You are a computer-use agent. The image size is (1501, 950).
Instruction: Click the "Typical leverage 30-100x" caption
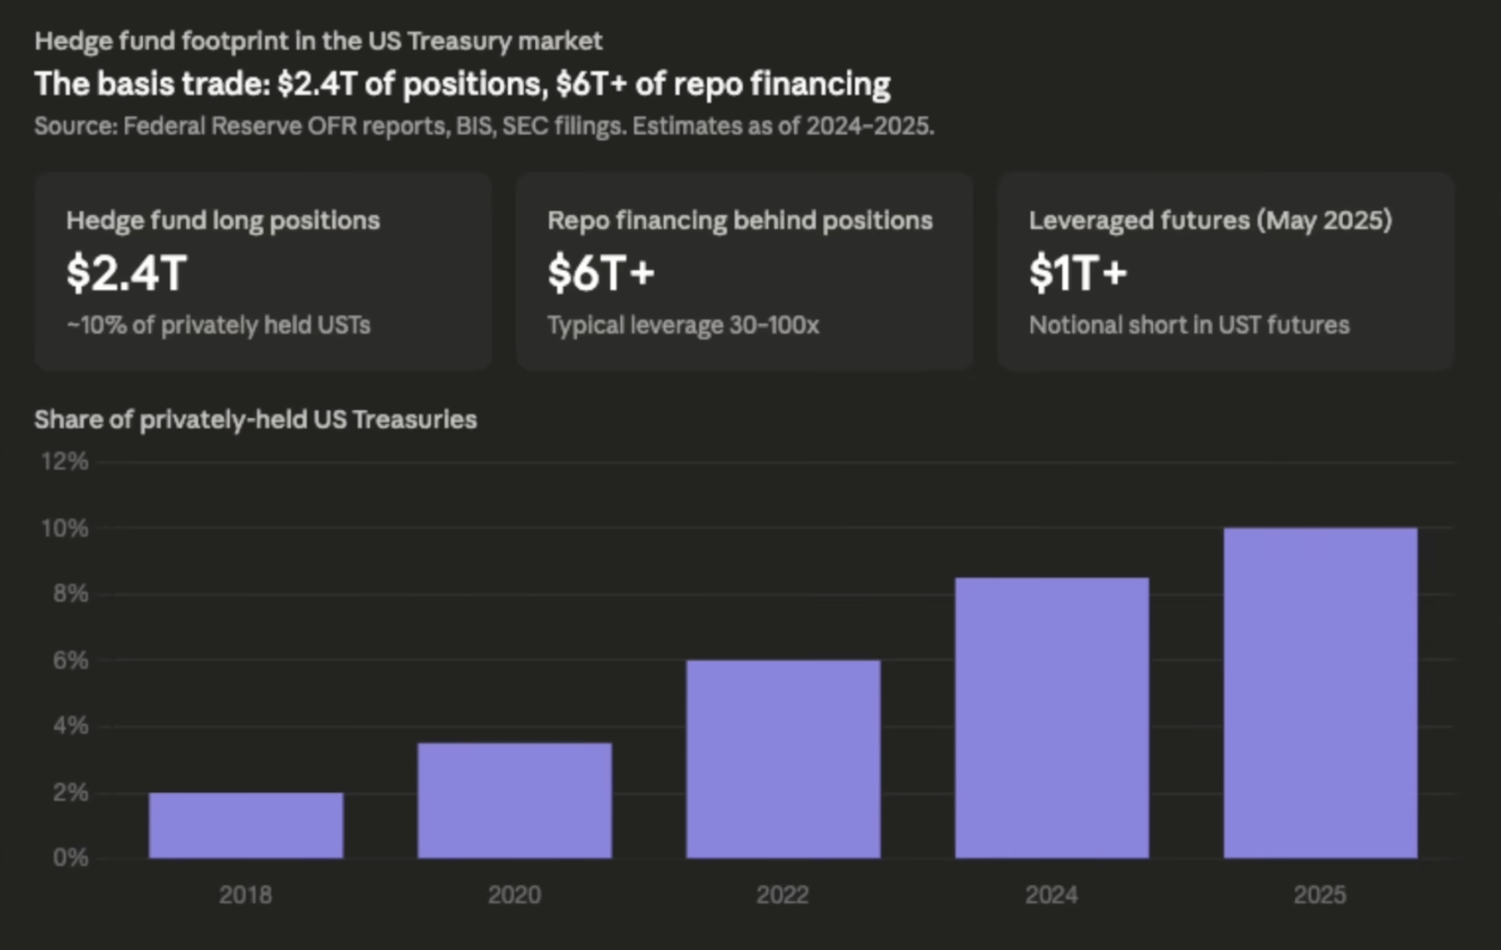pos(683,325)
